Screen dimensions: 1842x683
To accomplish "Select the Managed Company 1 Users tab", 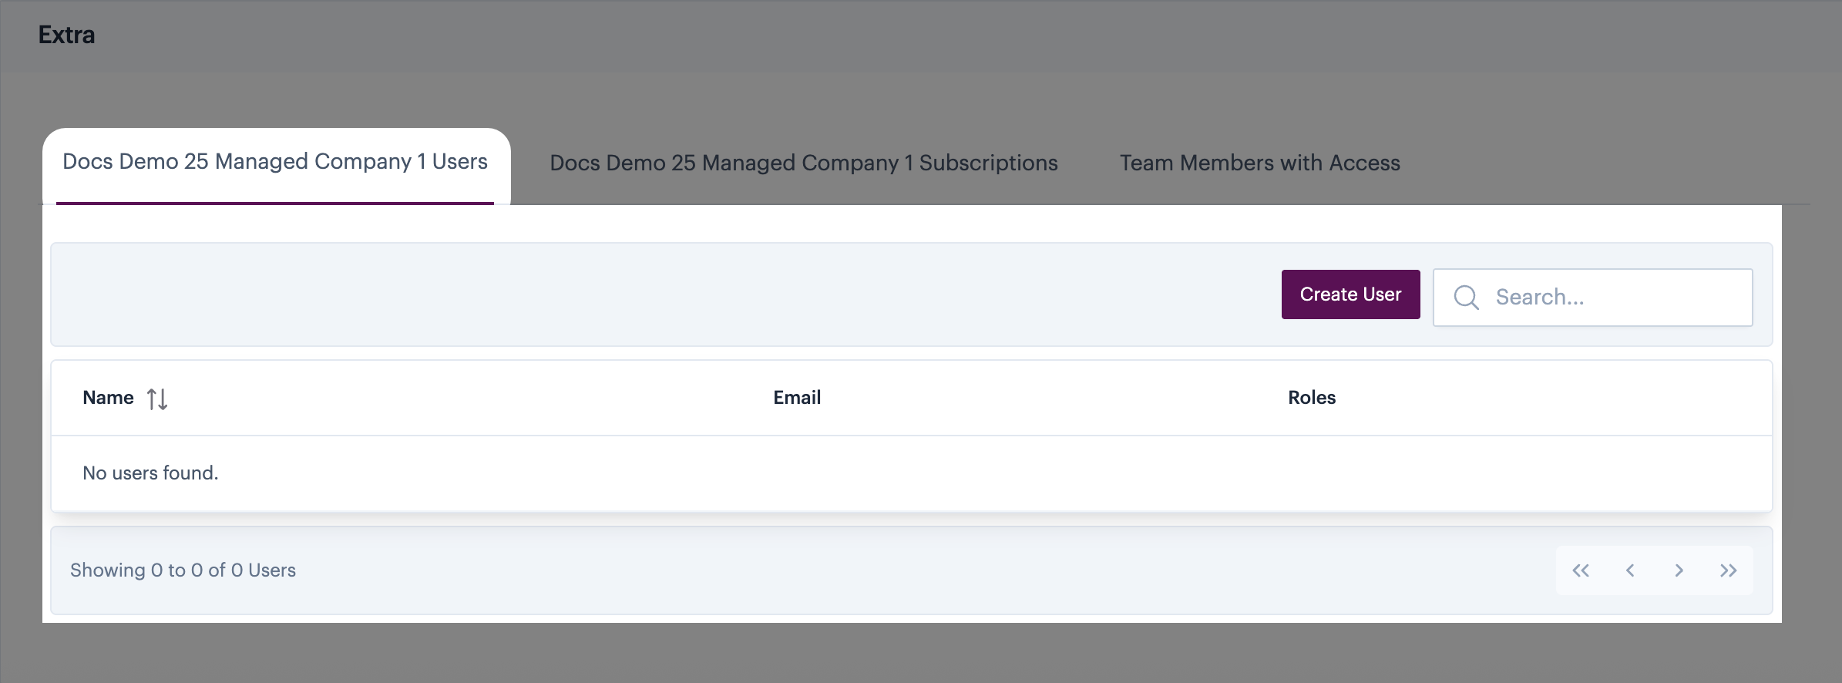I will 275,162.
